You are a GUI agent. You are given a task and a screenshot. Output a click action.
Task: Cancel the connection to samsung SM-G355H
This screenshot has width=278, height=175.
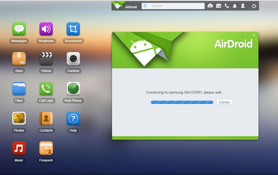pyautogui.click(x=224, y=102)
